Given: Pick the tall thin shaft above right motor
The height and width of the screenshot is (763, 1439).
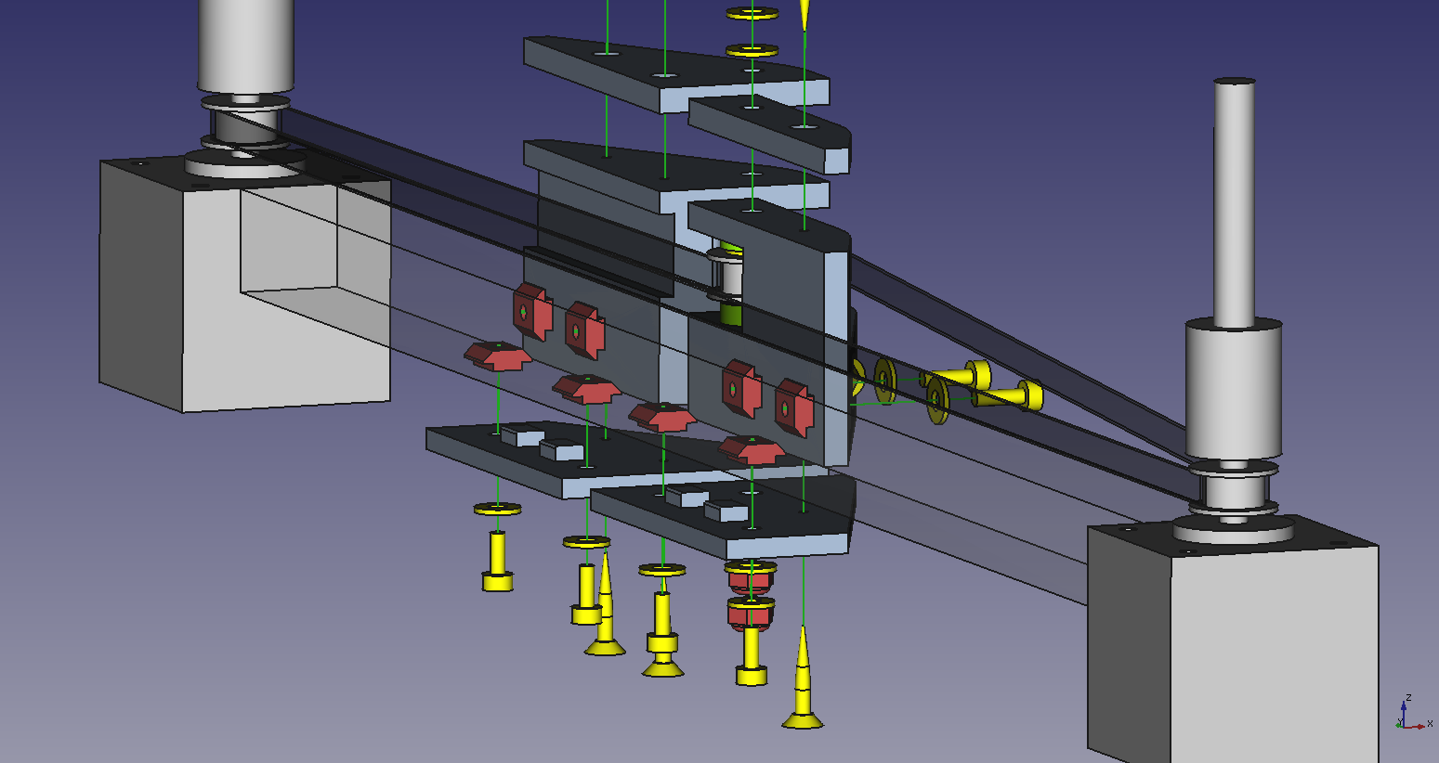Looking at the screenshot, I should pos(1235,202).
